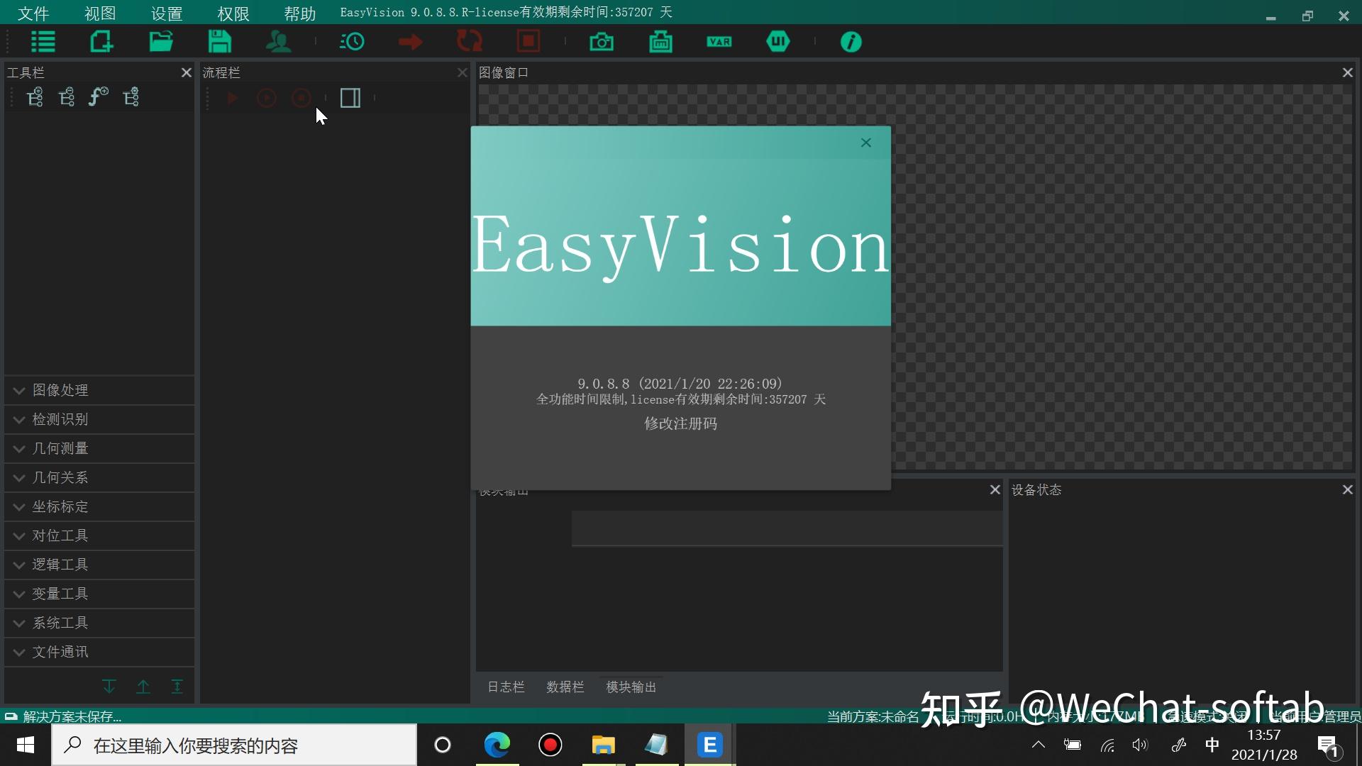Expand the 检测识别 category
1362x766 pixels.
pyautogui.click(x=59, y=419)
